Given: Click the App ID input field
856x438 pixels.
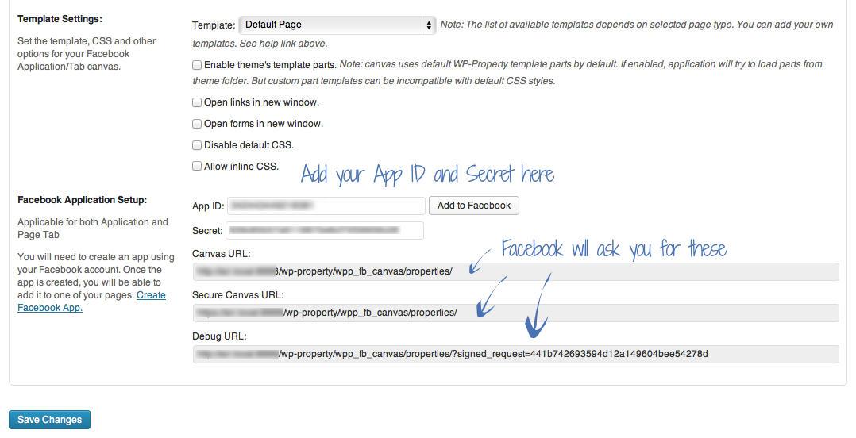Looking at the screenshot, I should pos(326,206).
